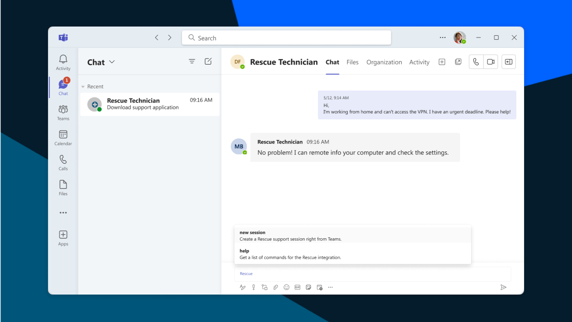This screenshot has width=572, height=322.
Task: Start a new chat with the compose icon
Action: coord(208,61)
